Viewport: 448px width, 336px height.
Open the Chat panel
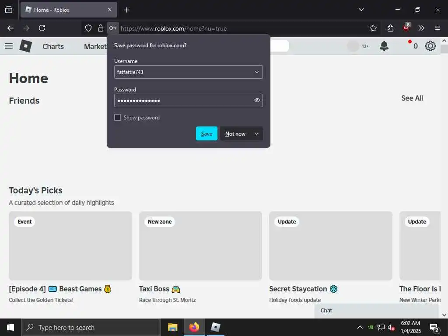pos(376,311)
